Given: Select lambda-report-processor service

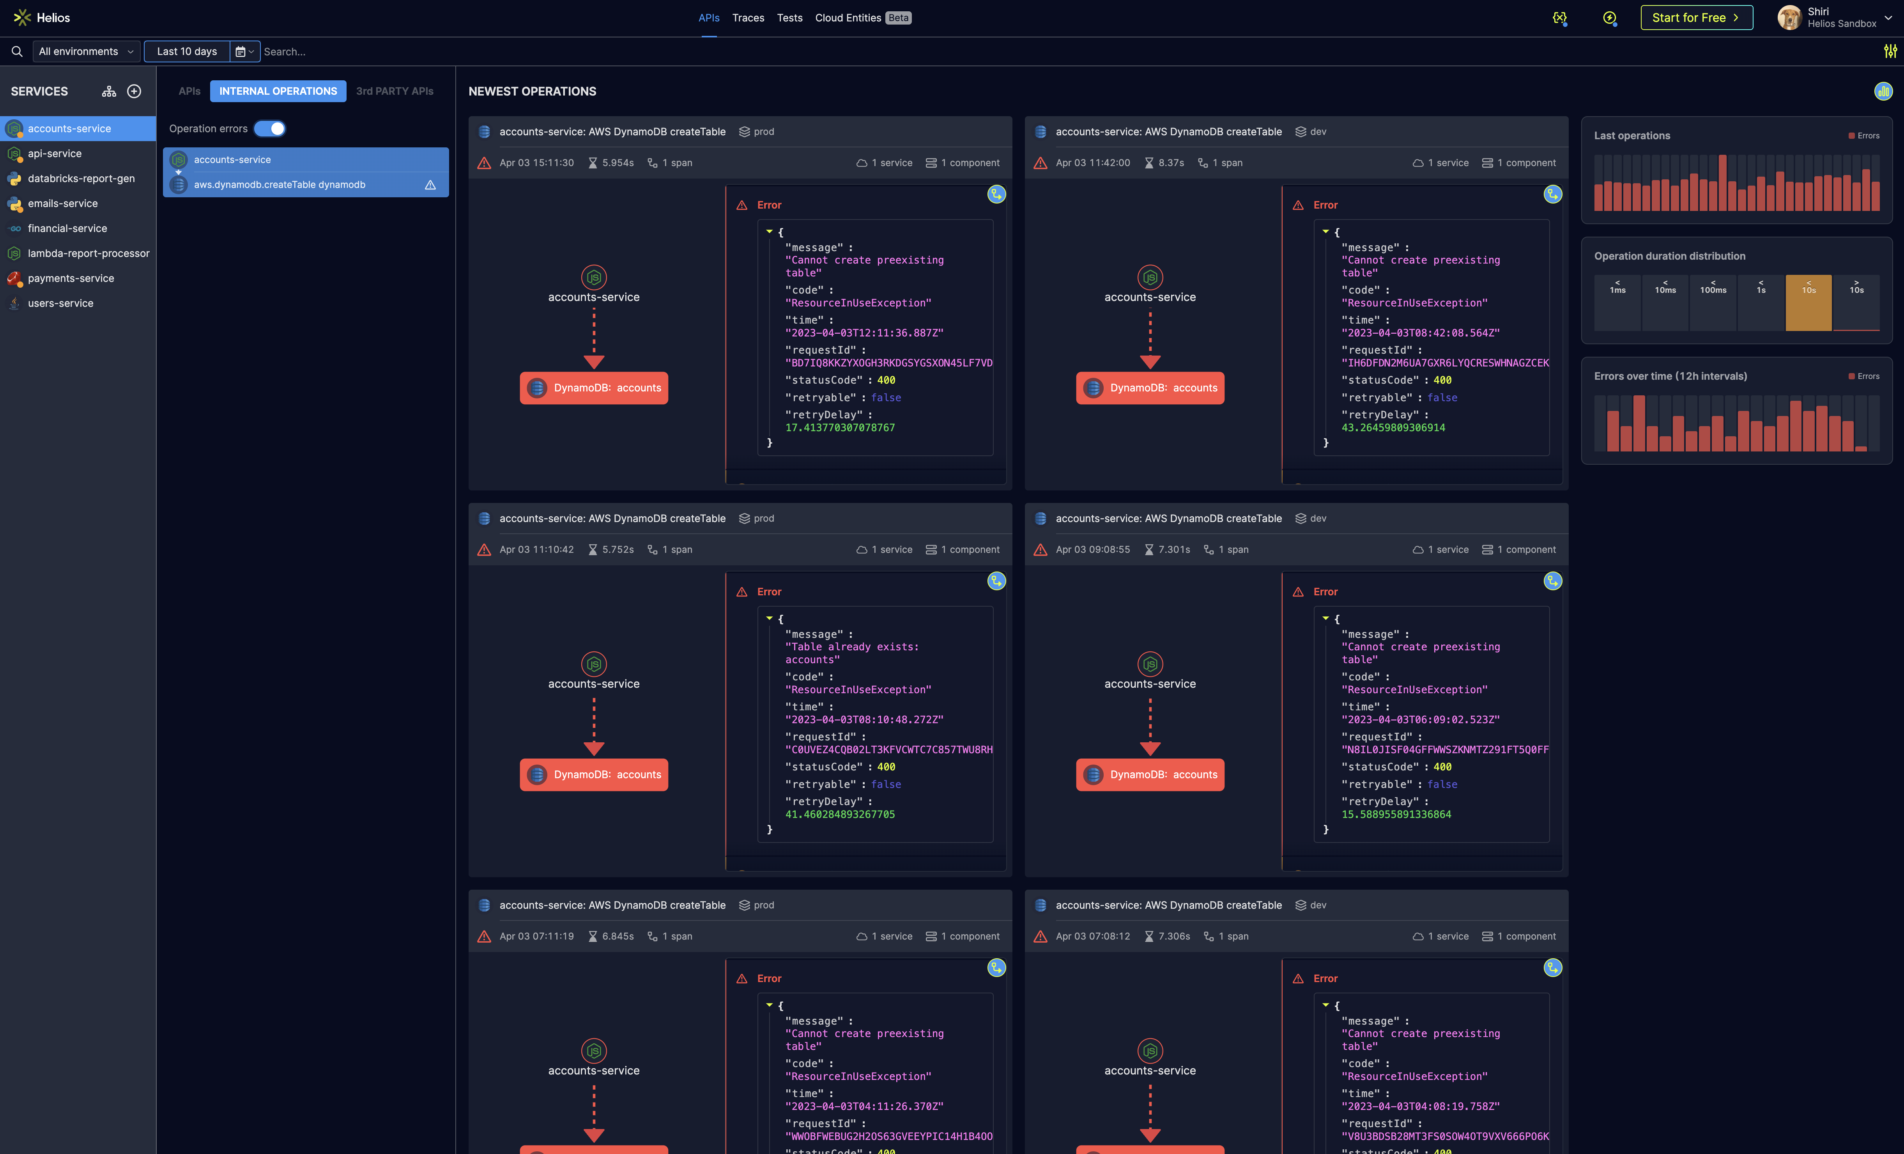Looking at the screenshot, I should [x=77, y=253].
